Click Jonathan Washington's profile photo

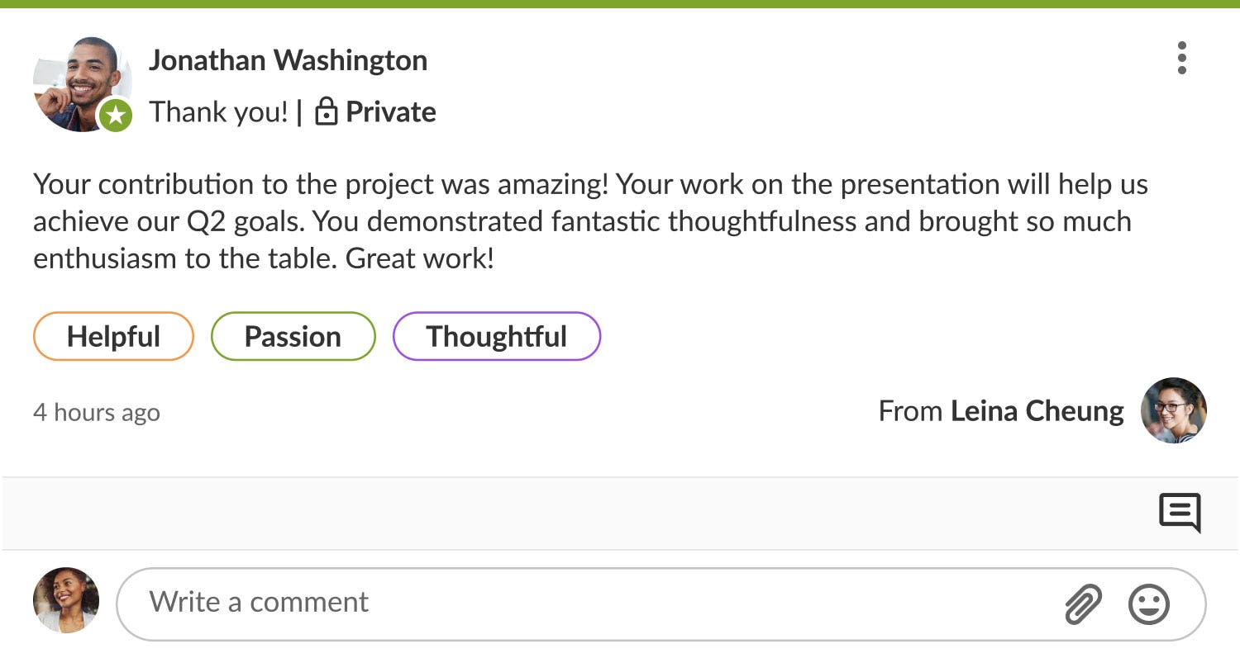pos(77,81)
